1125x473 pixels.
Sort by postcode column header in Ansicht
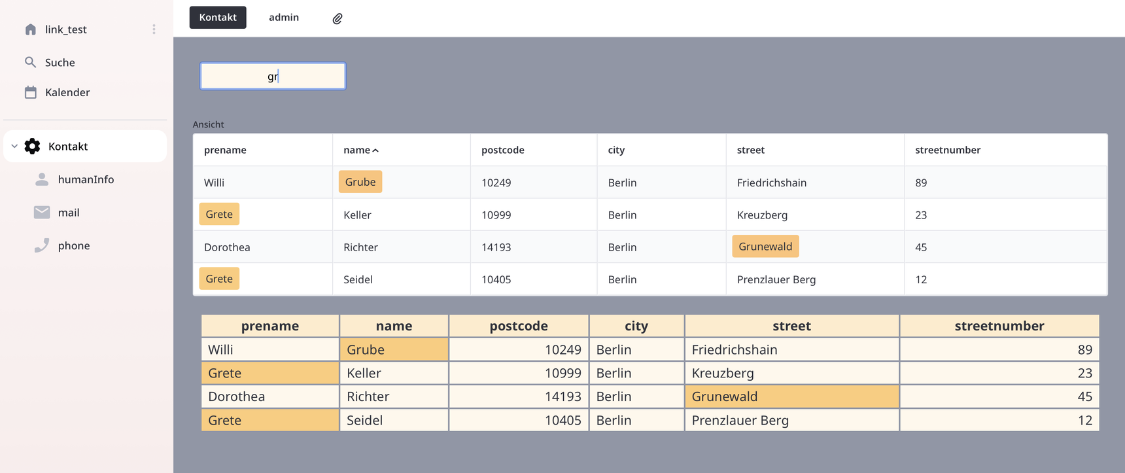(502, 150)
